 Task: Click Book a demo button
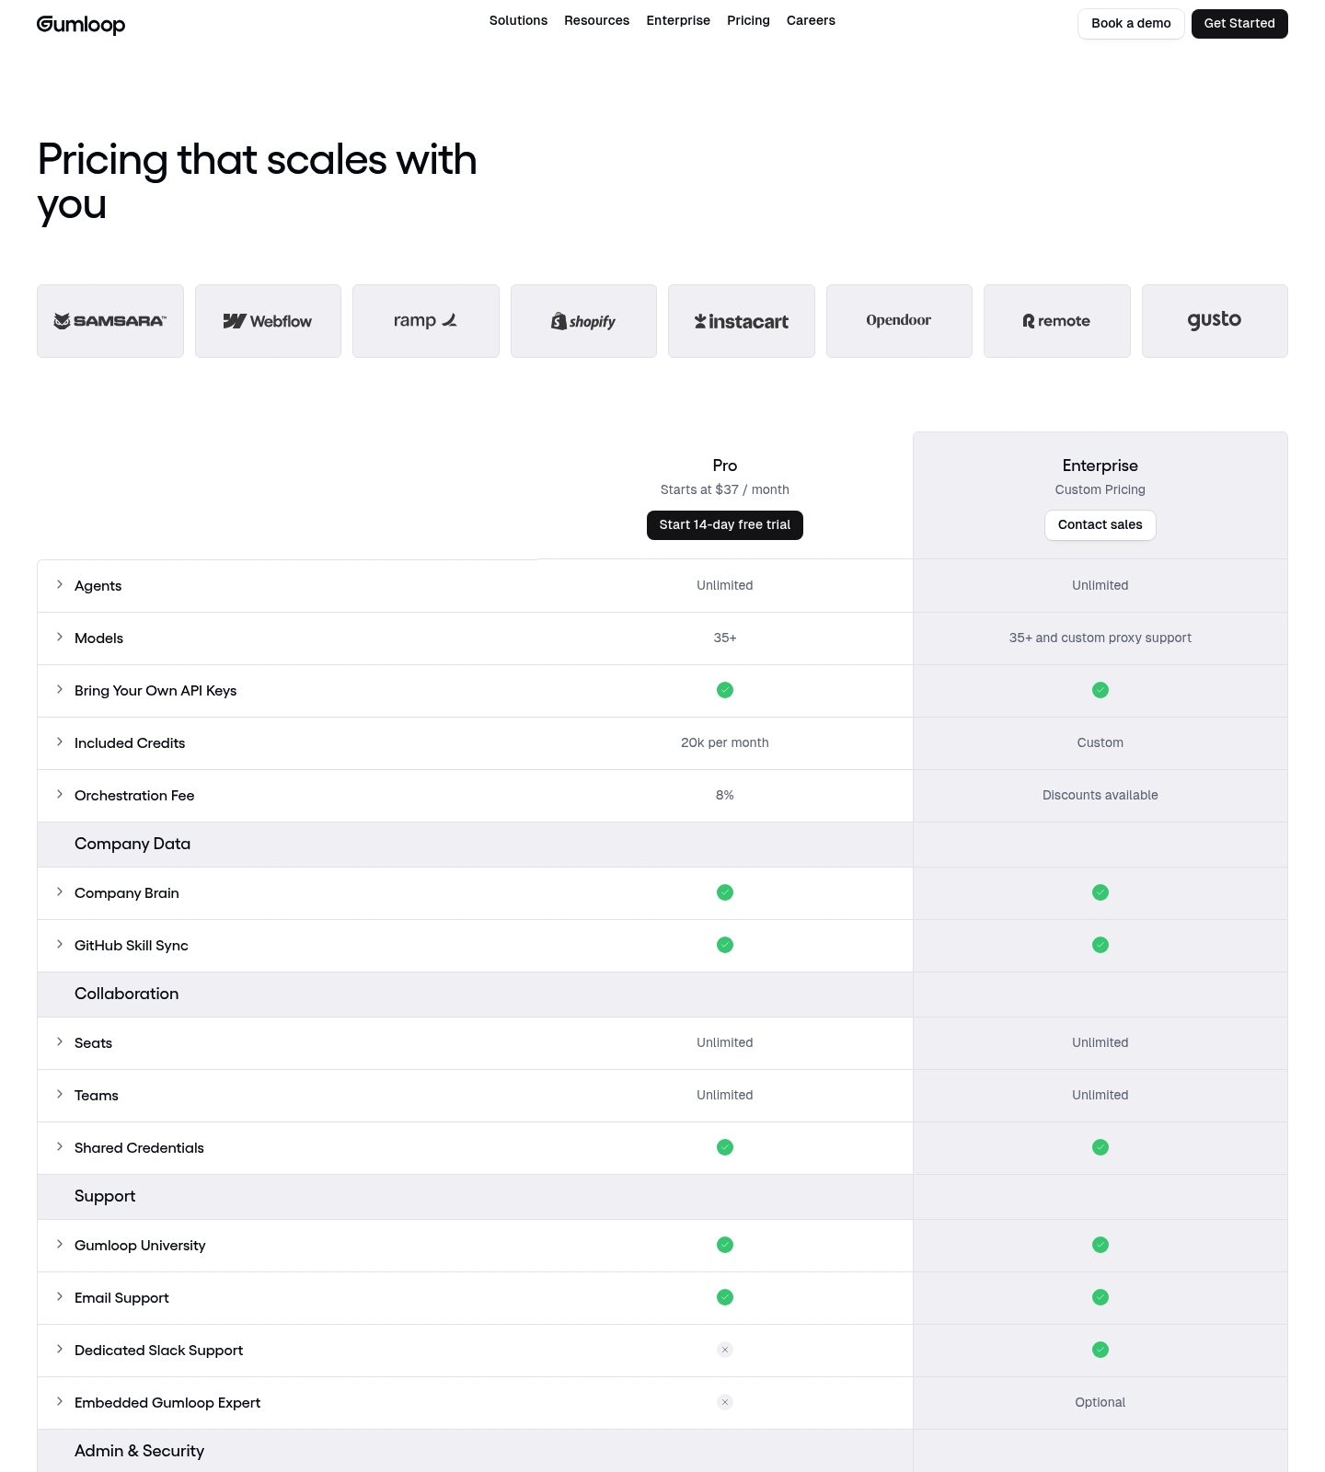1131,24
